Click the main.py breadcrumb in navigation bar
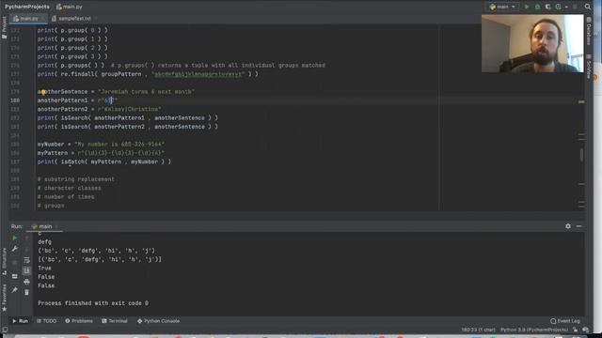Viewport: 602px width, 338px height. coord(69,7)
